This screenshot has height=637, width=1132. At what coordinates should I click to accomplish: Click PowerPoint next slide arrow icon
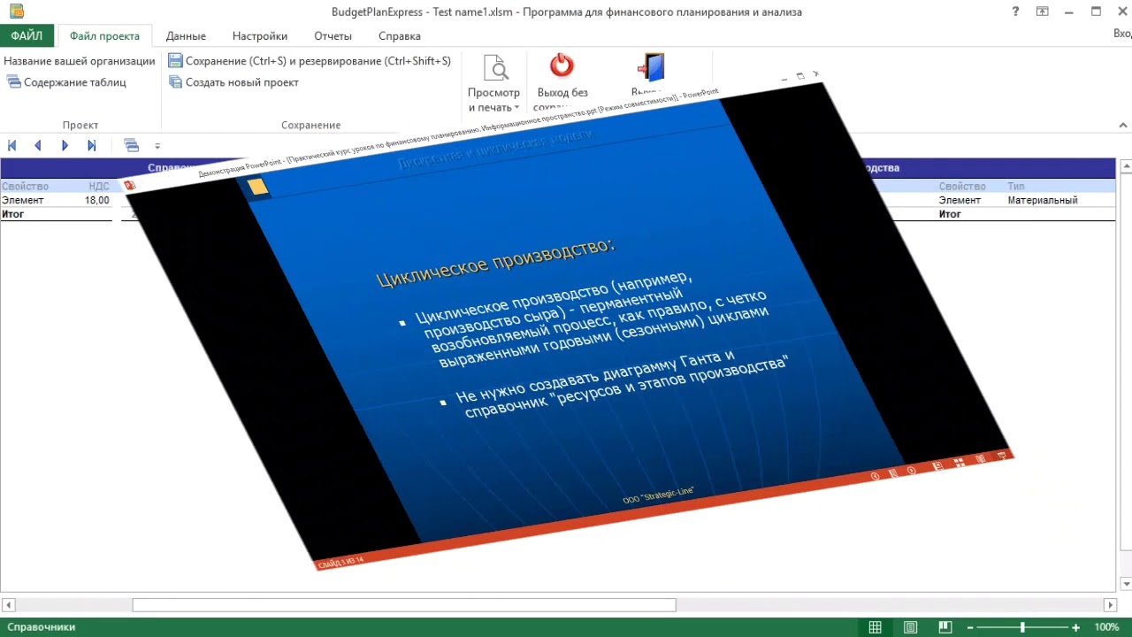[x=912, y=470]
